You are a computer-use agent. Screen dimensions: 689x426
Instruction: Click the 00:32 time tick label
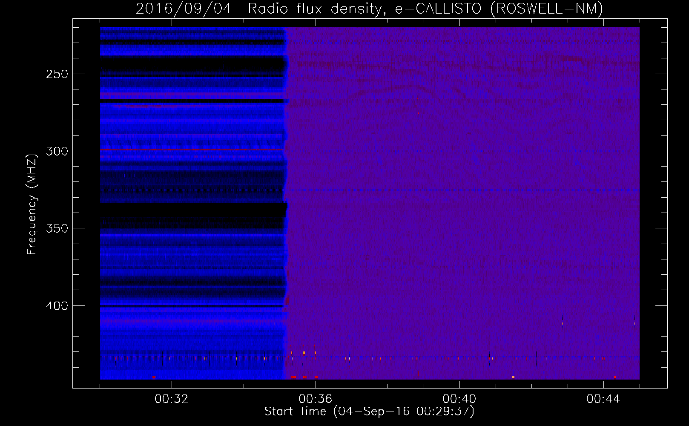(x=172, y=399)
